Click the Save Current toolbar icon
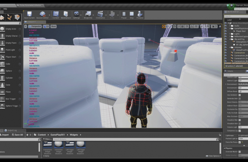Viewport: 248px width, 162px height. pyautogui.click(x=29, y=15)
